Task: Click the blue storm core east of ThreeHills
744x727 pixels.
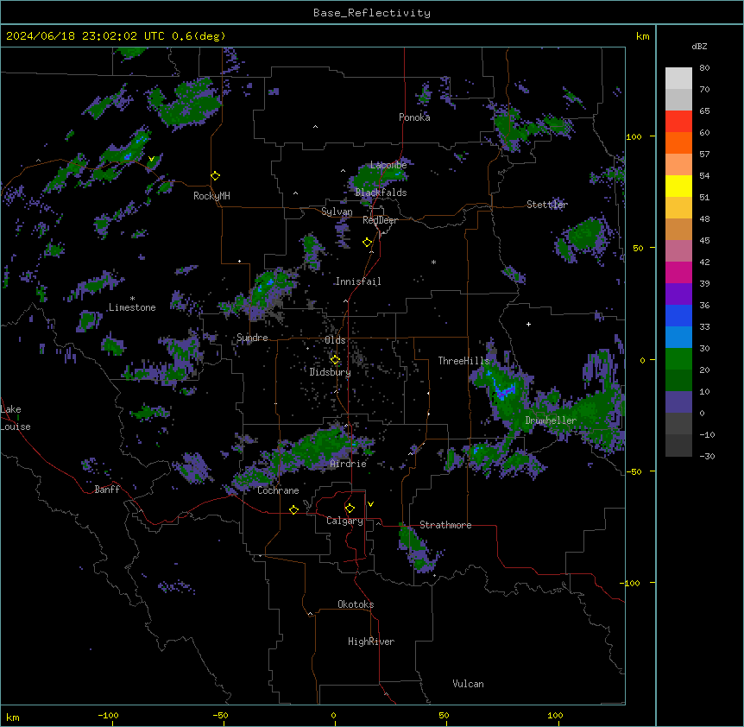Action: click(x=504, y=391)
